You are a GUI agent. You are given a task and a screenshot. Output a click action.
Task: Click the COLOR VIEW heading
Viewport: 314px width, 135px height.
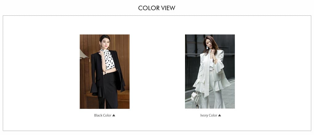(157, 8)
